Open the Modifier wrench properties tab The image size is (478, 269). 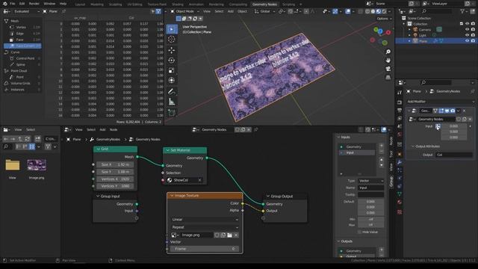pyautogui.click(x=400, y=162)
